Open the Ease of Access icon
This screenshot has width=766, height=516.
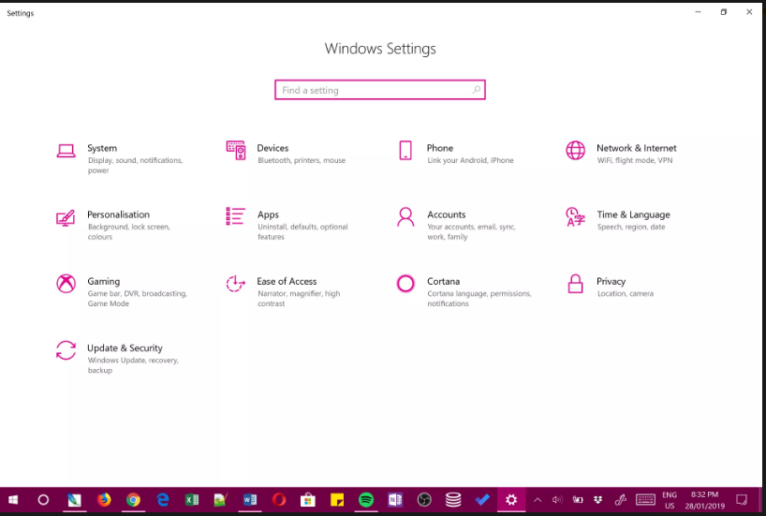tap(235, 284)
